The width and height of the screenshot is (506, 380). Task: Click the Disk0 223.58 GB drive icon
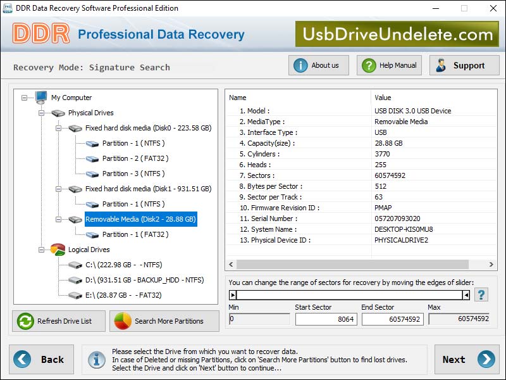point(75,129)
